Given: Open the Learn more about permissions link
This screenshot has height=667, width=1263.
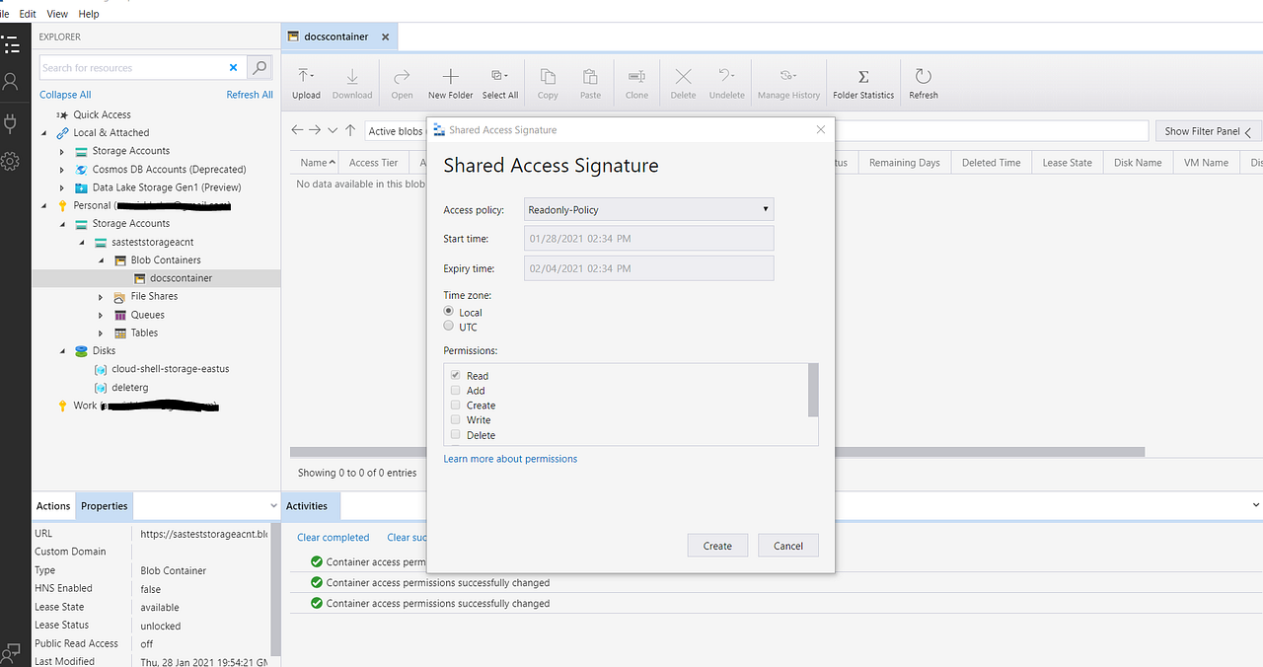Looking at the screenshot, I should [510, 458].
